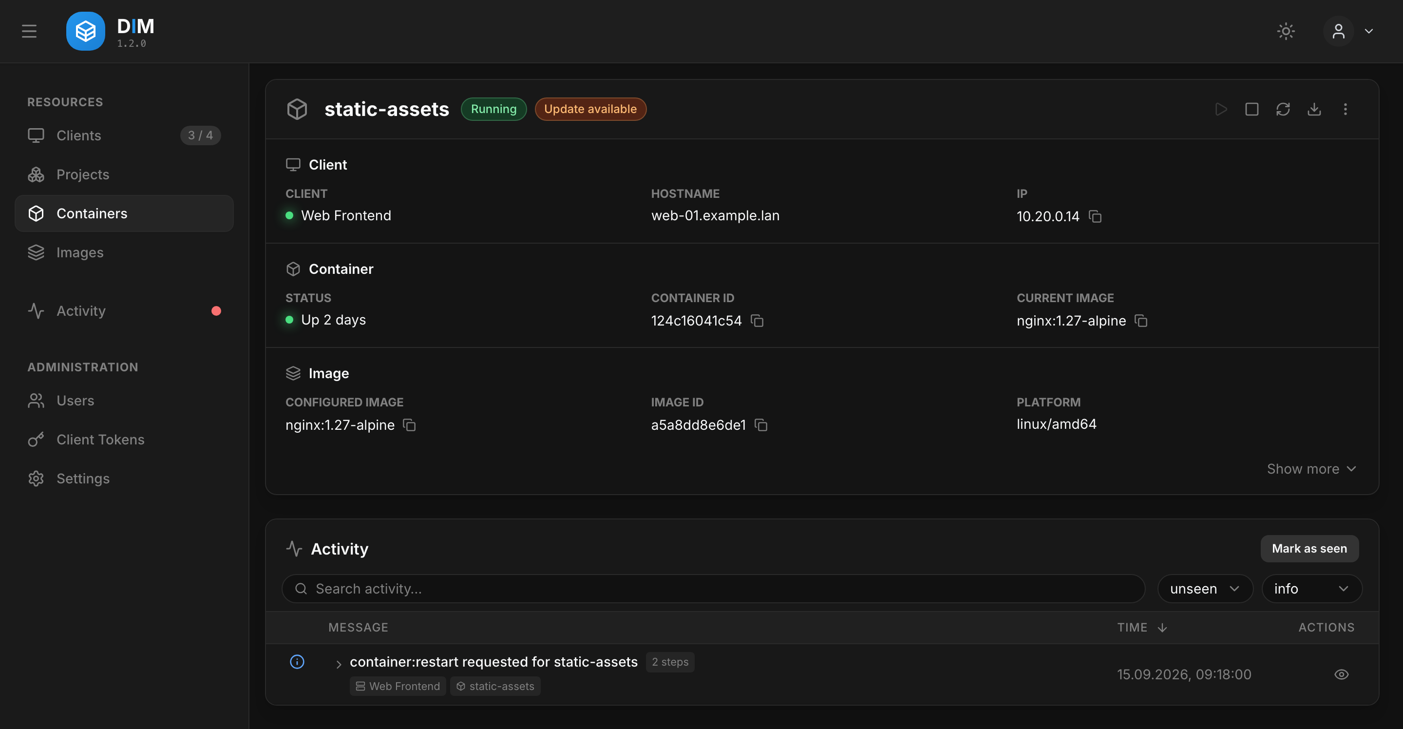Open Users administration page
Image resolution: width=1403 pixels, height=729 pixels.
[x=124, y=401]
